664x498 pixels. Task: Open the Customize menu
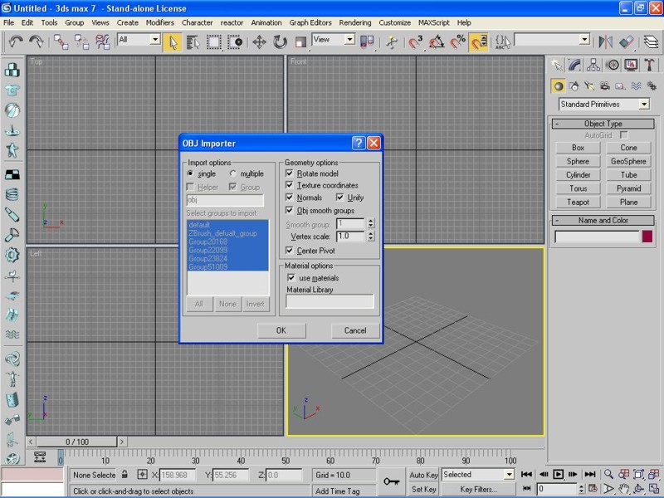click(395, 22)
